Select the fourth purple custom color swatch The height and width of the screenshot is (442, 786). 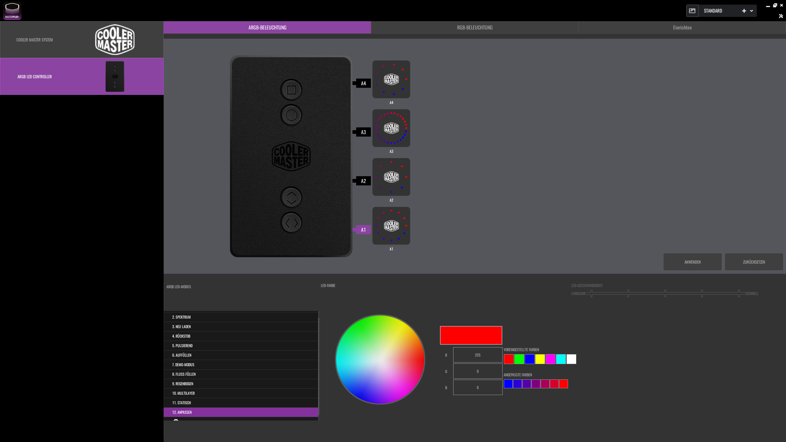pyautogui.click(x=536, y=384)
